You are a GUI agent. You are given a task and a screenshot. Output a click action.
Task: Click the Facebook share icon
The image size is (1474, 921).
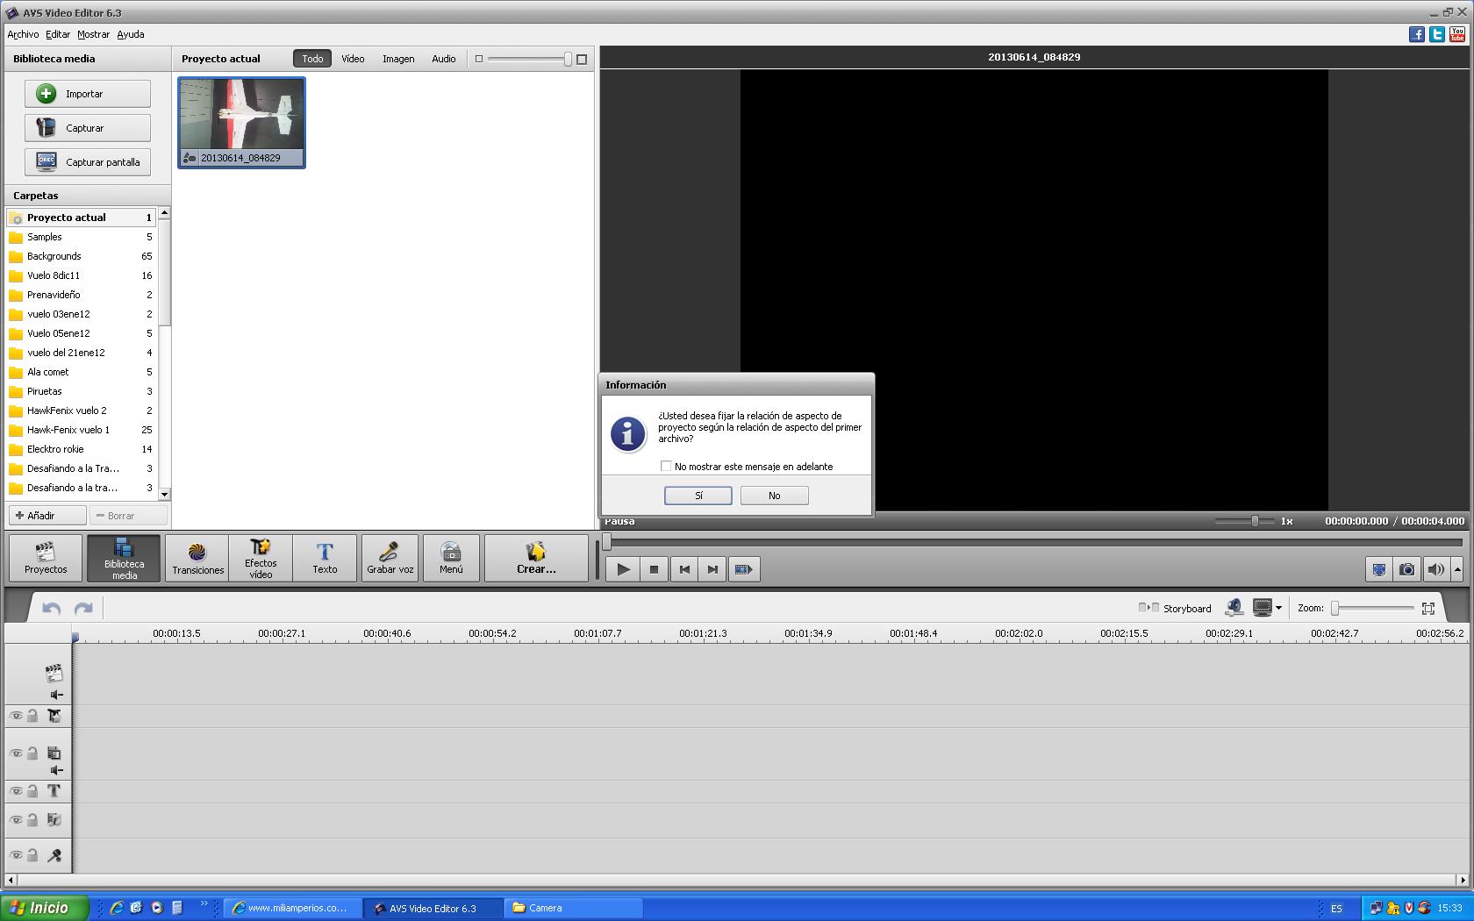point(1416,34)
